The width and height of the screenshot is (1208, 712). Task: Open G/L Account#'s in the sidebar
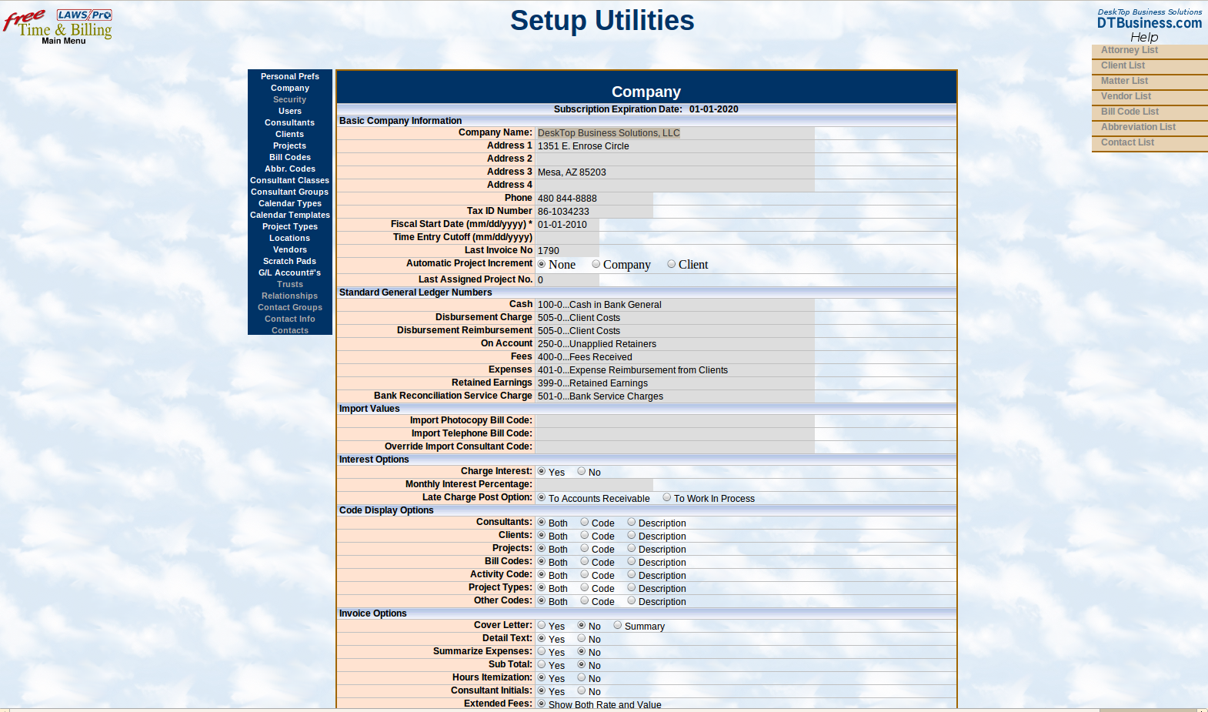click(x=290, y=272)
